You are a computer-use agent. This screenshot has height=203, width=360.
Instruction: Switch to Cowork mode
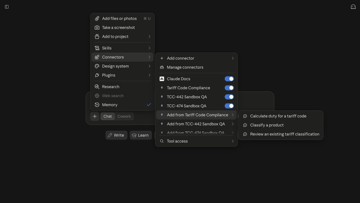(124, 116)
